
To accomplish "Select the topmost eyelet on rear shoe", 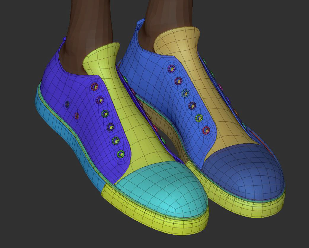I will coord(172,69).
